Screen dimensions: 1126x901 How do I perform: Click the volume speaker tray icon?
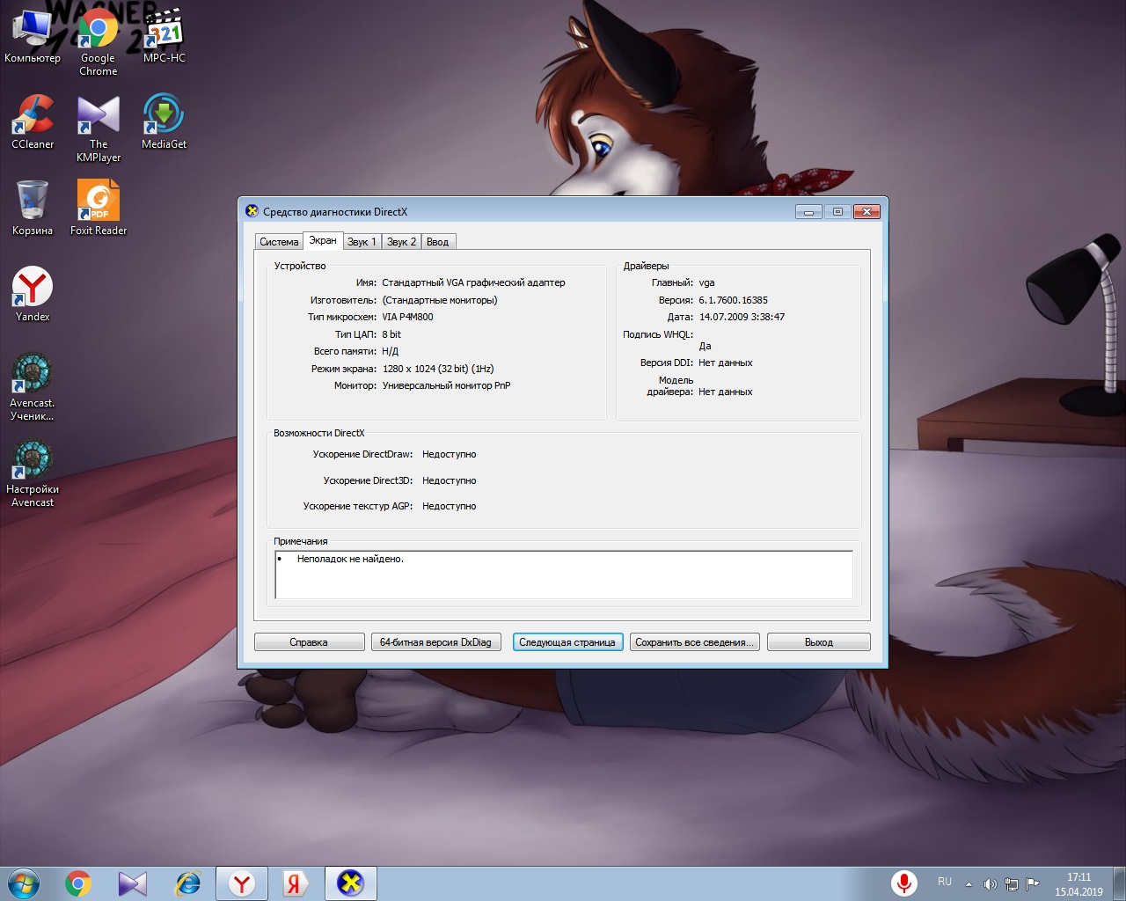click(990, 883)
